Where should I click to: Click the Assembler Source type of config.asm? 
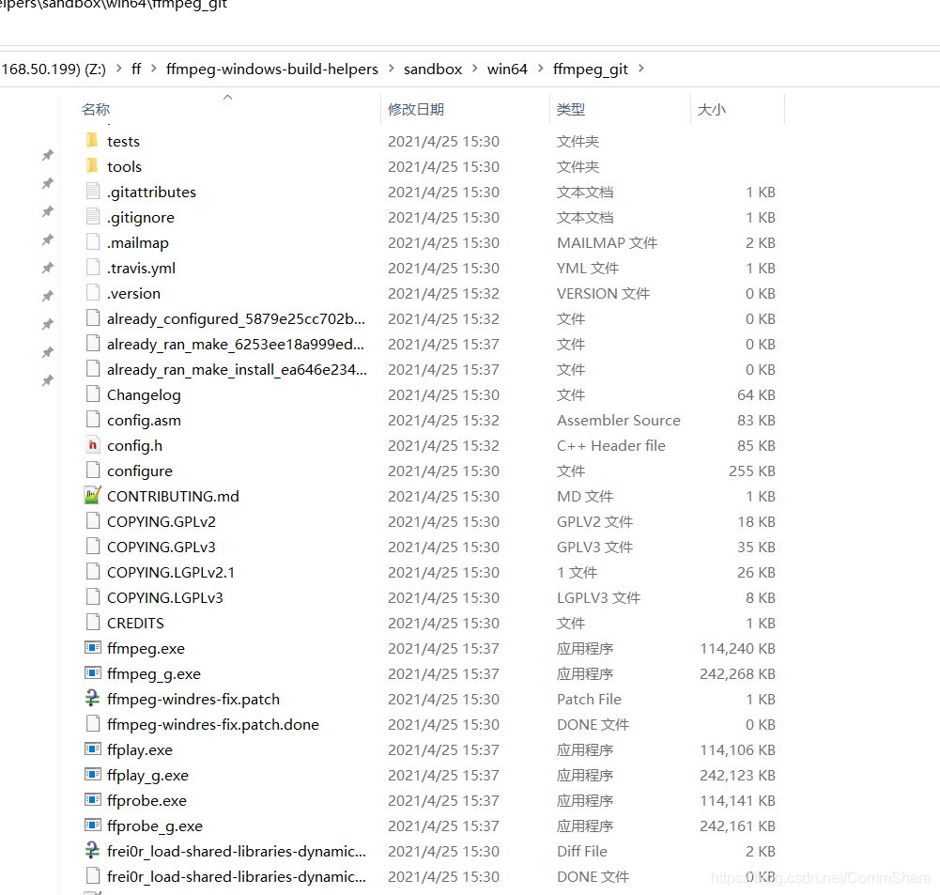click(x=619, y=420)
